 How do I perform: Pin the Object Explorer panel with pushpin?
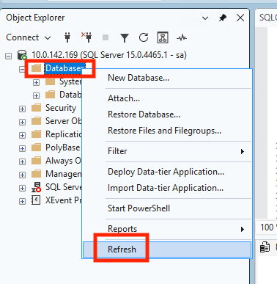coord(223,18)
